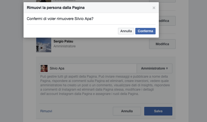Click Modifica beside Sergio Palau
The image size is (207, 122).
pyautogui.click(x=162, y=44)
